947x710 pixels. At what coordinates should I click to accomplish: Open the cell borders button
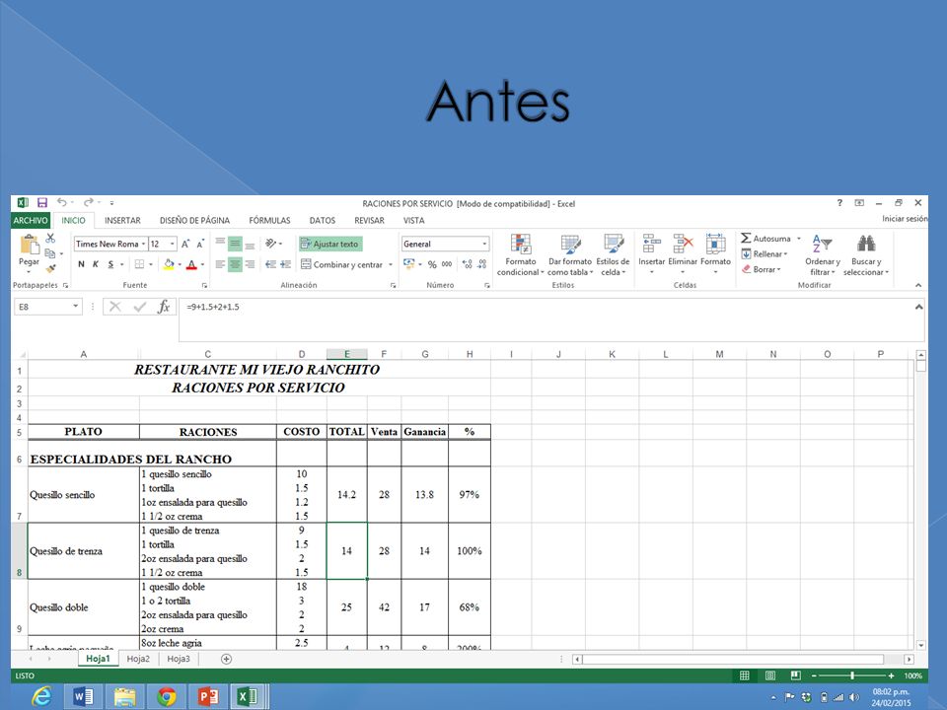(139, 264)
